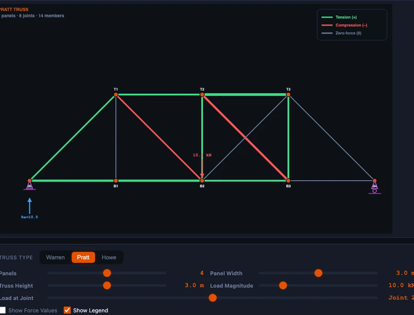Image resolution: width=414 pixels, height=315 pixels.
Task: Click the red 10 kN load arrow
Action: click(x=202, y=168)
